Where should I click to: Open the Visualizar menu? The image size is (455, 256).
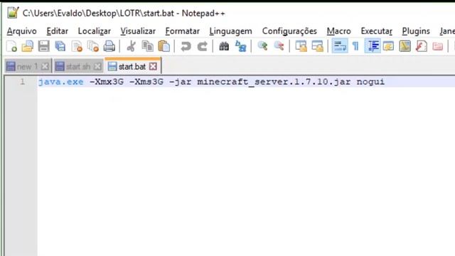click(x=138, y=31)
